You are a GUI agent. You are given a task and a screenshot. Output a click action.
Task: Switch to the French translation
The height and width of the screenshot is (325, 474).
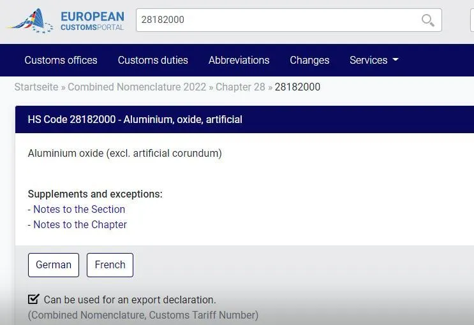pos(110,265)
